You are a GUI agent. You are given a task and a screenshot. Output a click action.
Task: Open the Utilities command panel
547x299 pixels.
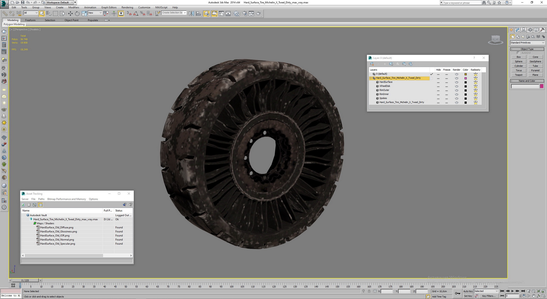[x=542, y=30]
